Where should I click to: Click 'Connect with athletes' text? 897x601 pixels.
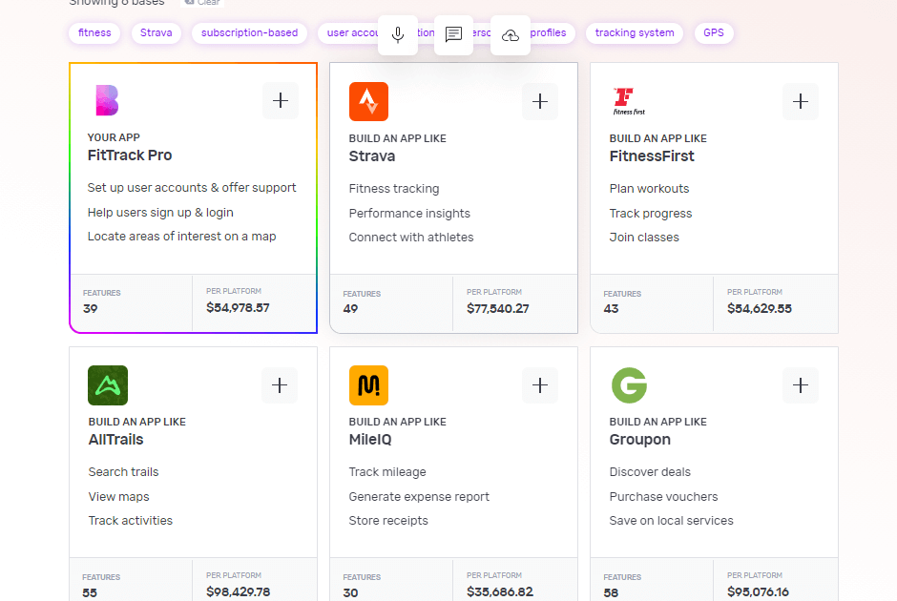[x=411, y=238]
